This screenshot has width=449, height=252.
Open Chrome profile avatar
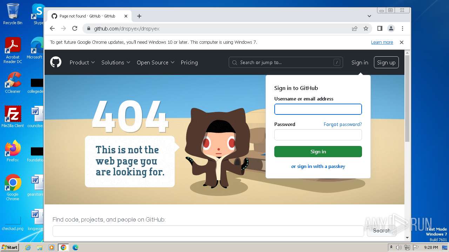coord(391,28)
